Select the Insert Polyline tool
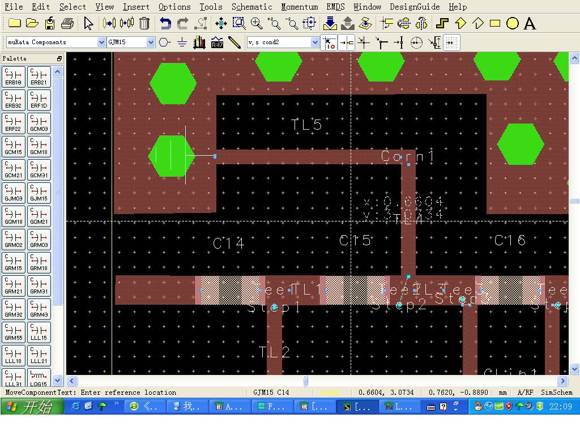The height and width of the screenshot is (435, 580). coord(478,23)
